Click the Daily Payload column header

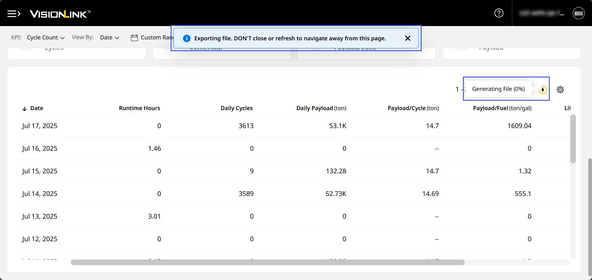pyautogui.click(x=321, y=108)
